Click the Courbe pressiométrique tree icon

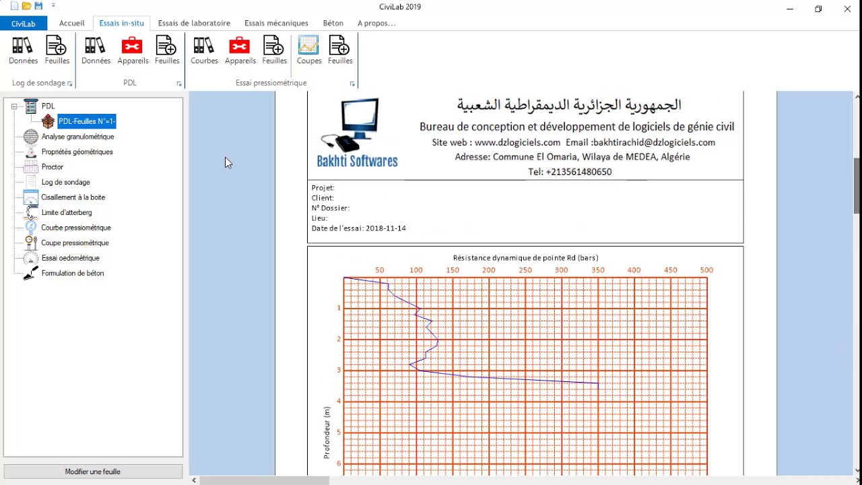31,228
